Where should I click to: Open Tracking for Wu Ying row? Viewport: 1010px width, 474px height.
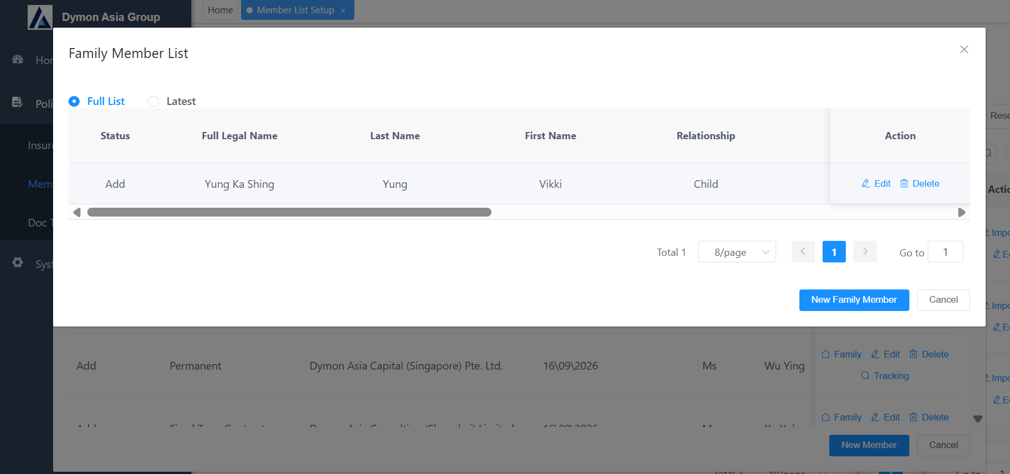click(885, 376)
